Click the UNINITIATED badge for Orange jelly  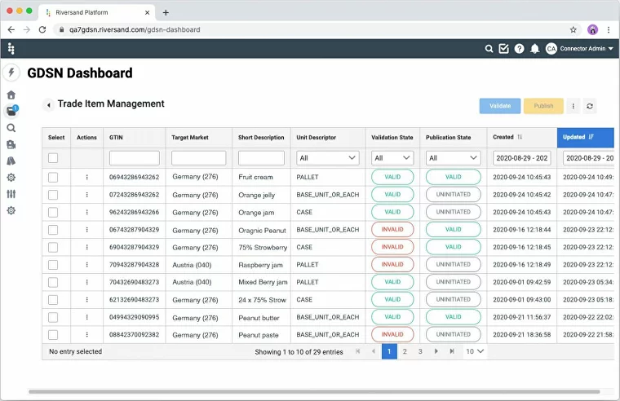point(453,194)
